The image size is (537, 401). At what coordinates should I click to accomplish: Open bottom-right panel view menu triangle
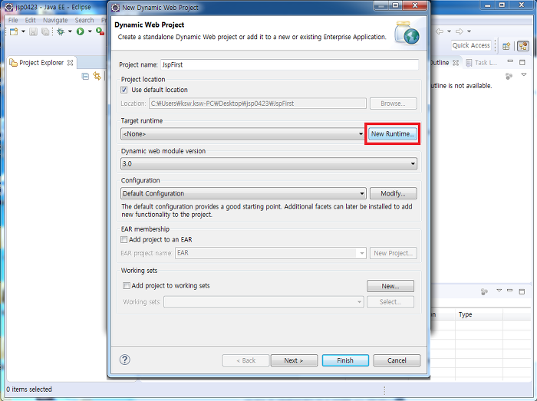[x=499, y=291]
